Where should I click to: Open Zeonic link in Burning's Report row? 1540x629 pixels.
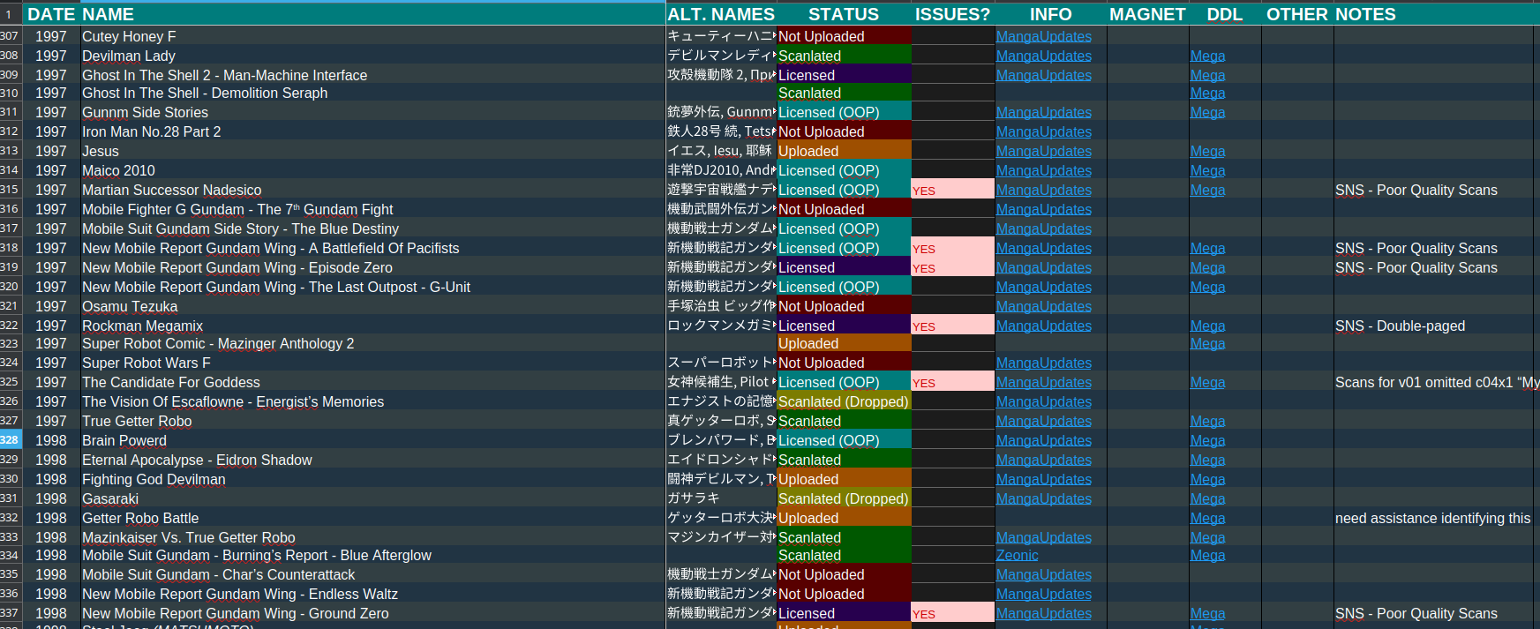(1017, 555)
